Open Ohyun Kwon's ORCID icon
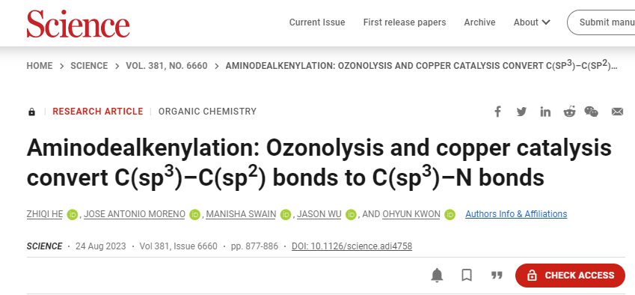635x295 pixels. (450, 214)
